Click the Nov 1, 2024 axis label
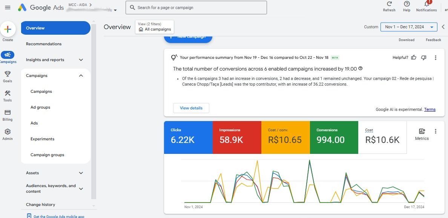This screenshot has width=448, height=218. 193,207
